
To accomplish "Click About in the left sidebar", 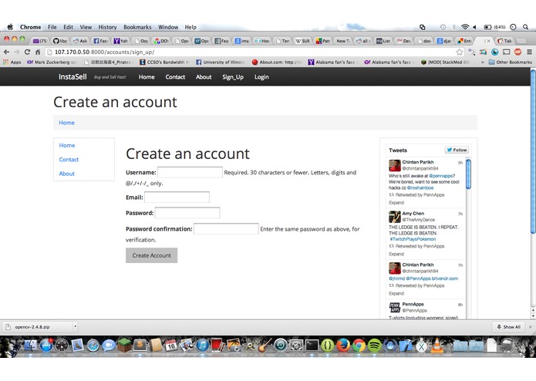I will 66,174.
